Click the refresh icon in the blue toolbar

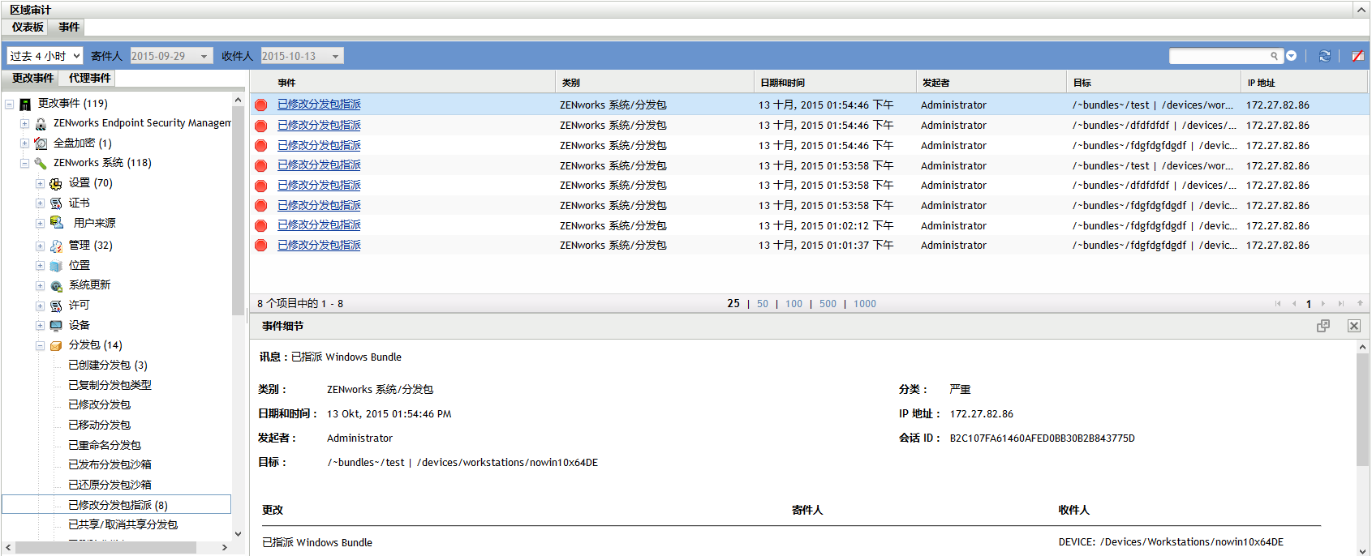pos(1324,56)
